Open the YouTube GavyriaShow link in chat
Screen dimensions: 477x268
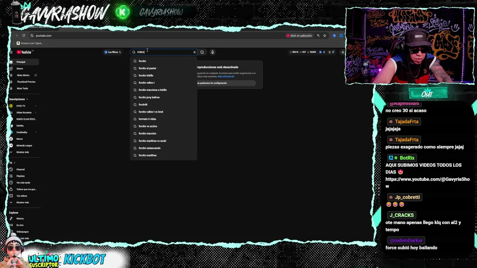(x=427, y=183)
